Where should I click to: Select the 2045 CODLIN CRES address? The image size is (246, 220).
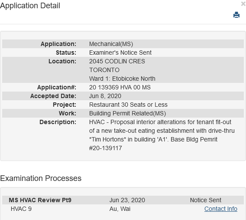pos(117,61)
